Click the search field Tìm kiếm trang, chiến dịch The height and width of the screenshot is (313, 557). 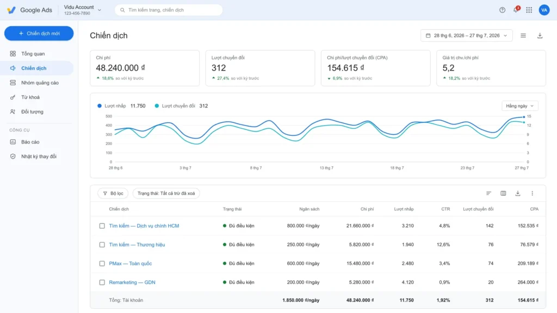[169, 10]
